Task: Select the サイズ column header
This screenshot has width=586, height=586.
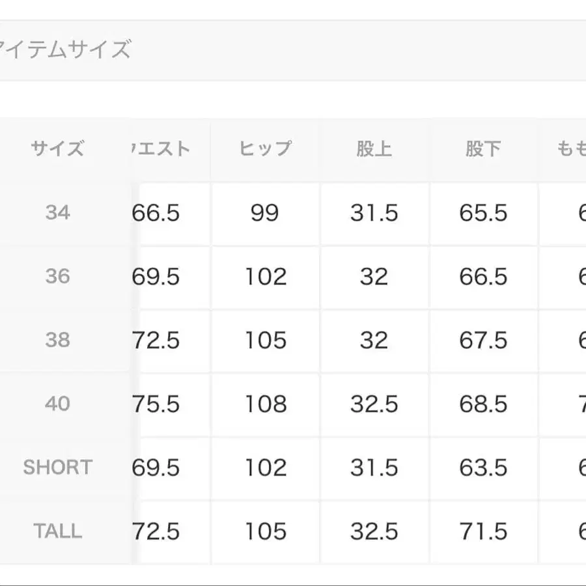Action: (57, 149)
